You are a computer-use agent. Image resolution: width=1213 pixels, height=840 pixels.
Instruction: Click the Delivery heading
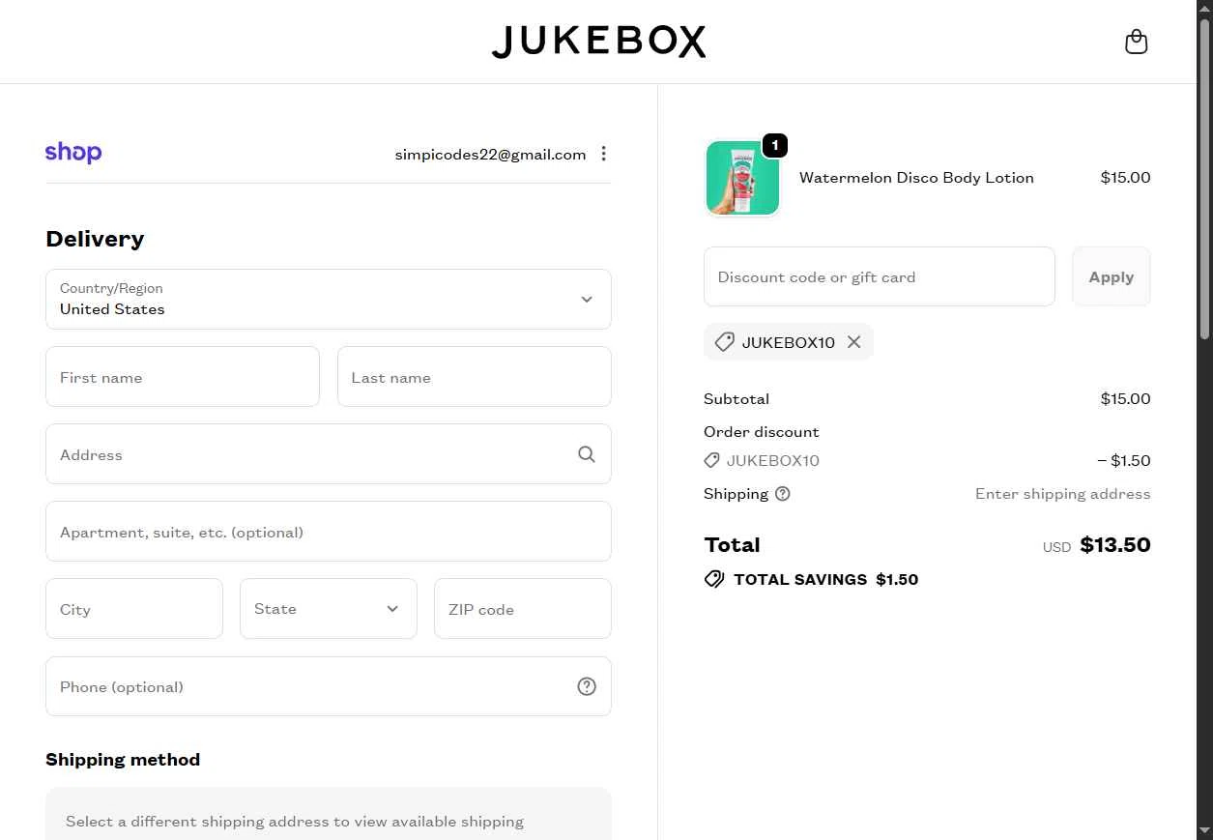(95, 239)
